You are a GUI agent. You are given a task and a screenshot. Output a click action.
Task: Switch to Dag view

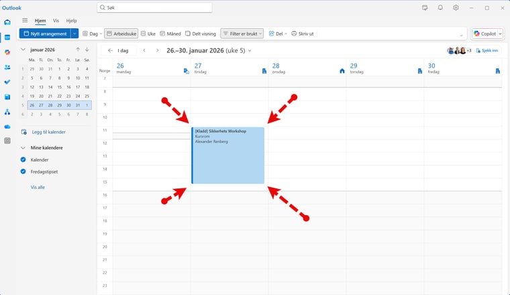click(90, 34)
